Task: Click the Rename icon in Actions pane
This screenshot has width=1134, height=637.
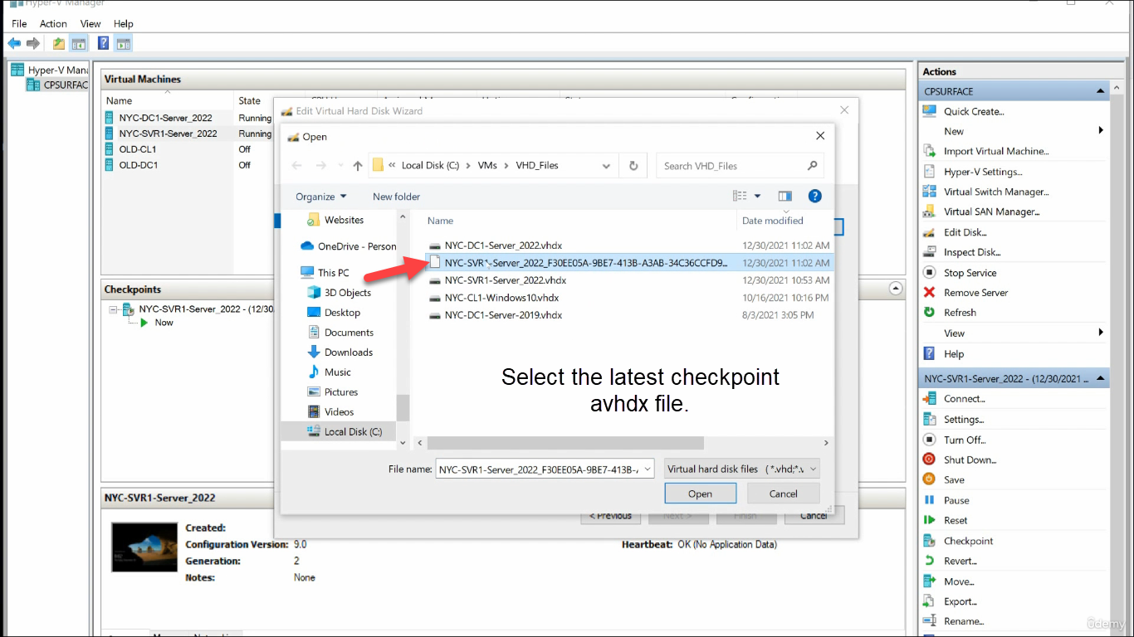Action: [929, 621]
